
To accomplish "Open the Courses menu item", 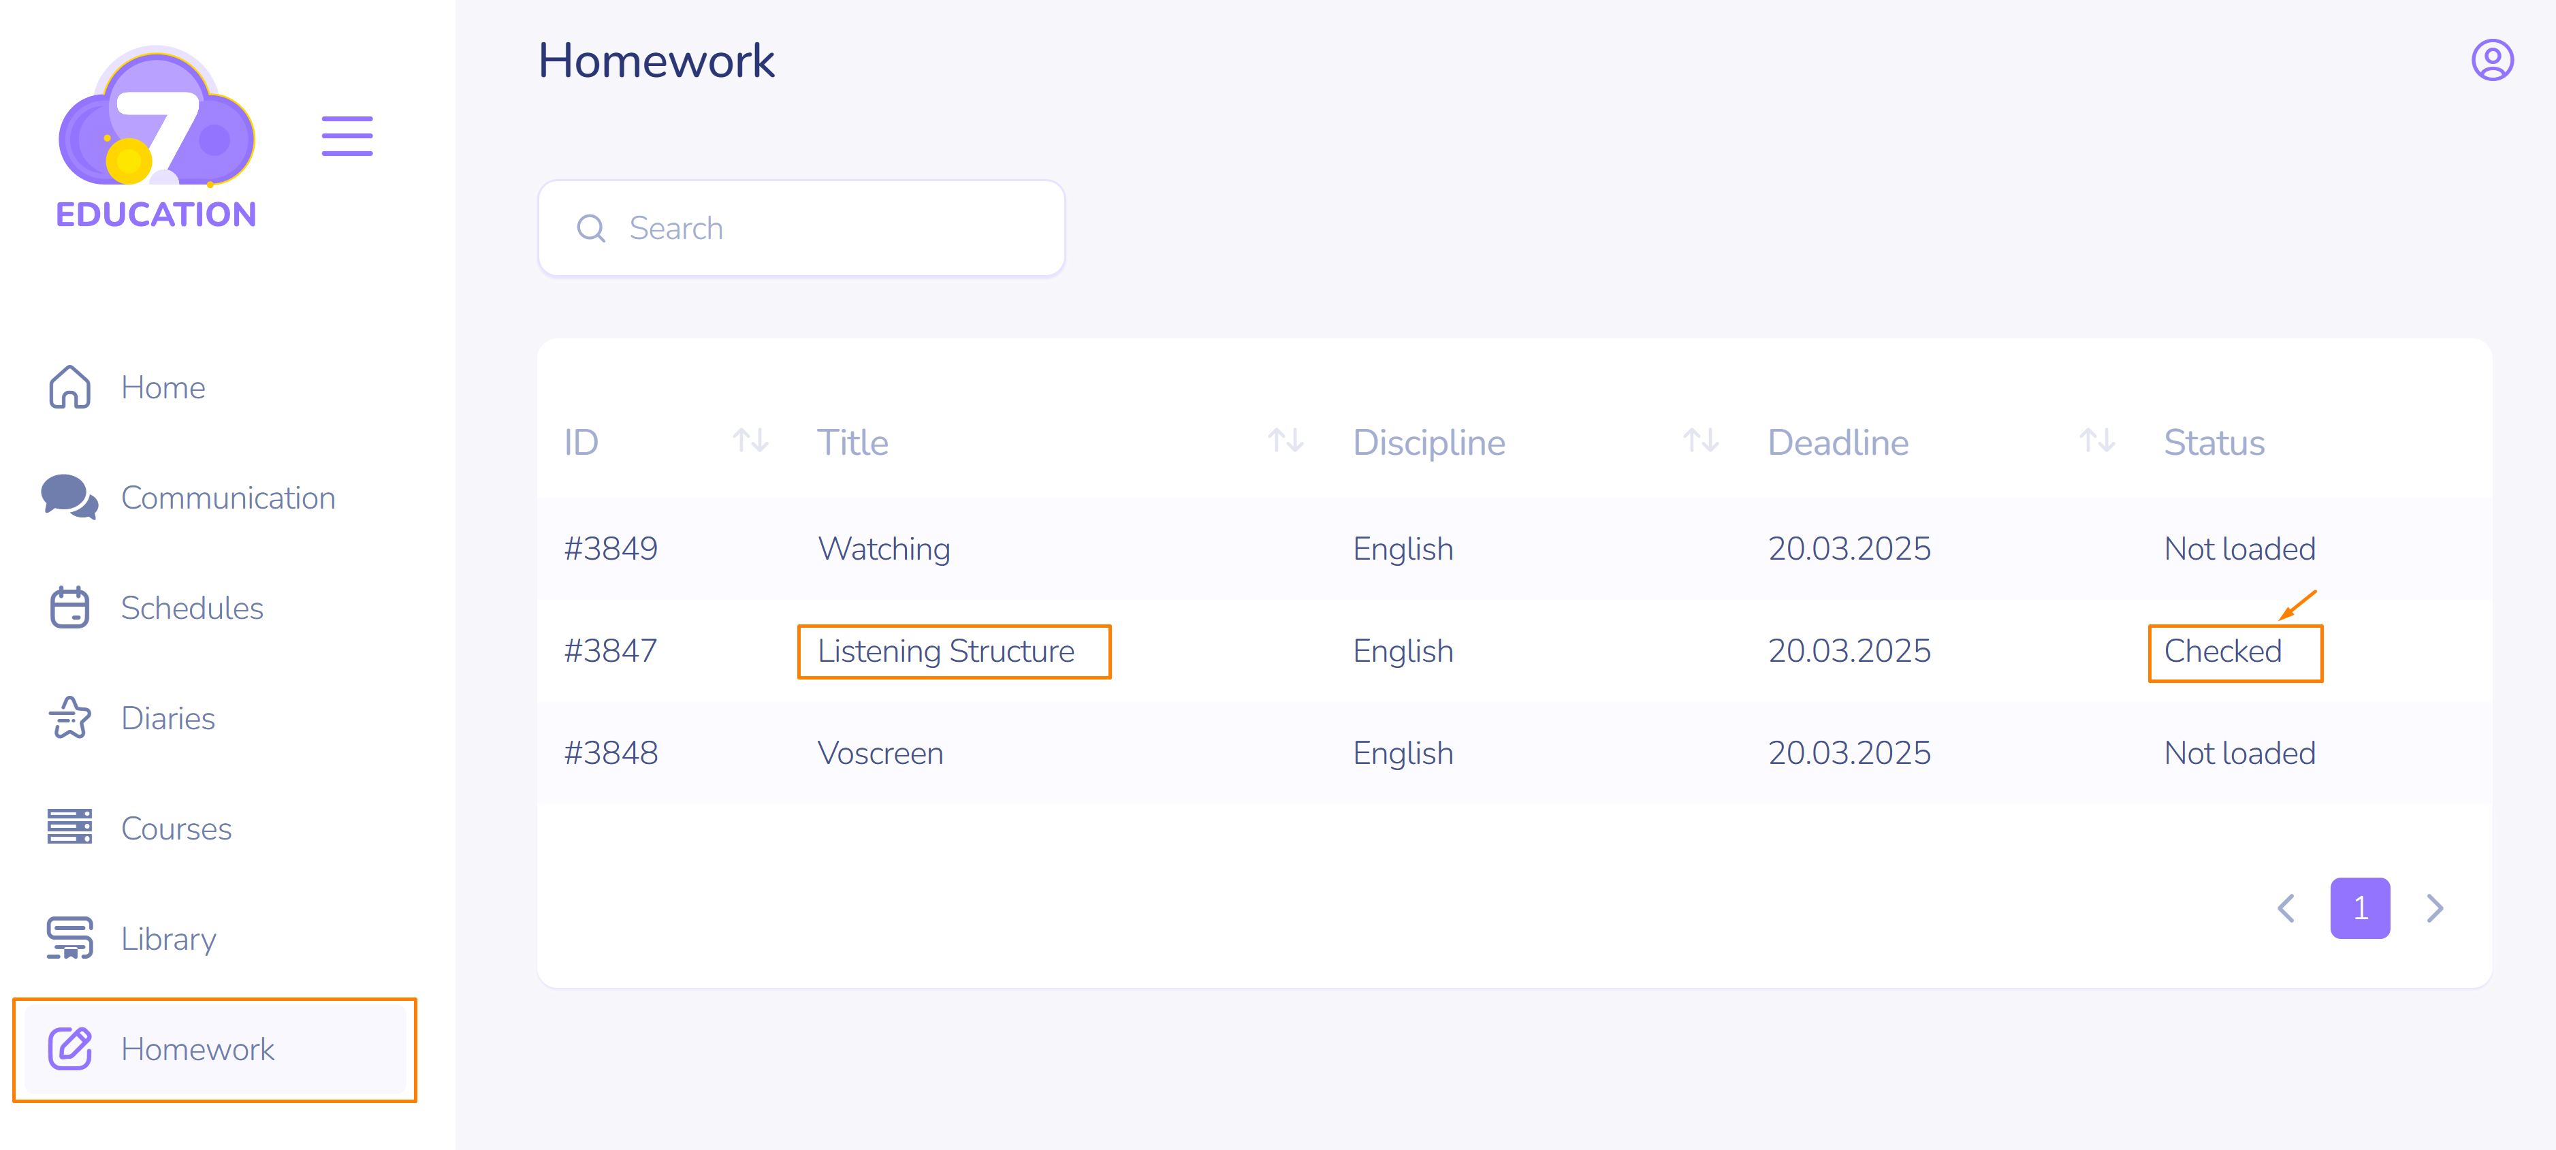I will [x=176, y=829].
